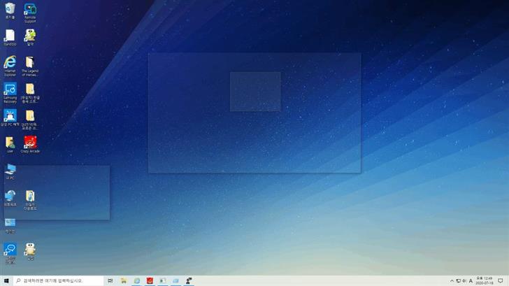This screenshot has height=286, width=509.
Task: Open the Action Center notifications
Action: pos(501,281)
